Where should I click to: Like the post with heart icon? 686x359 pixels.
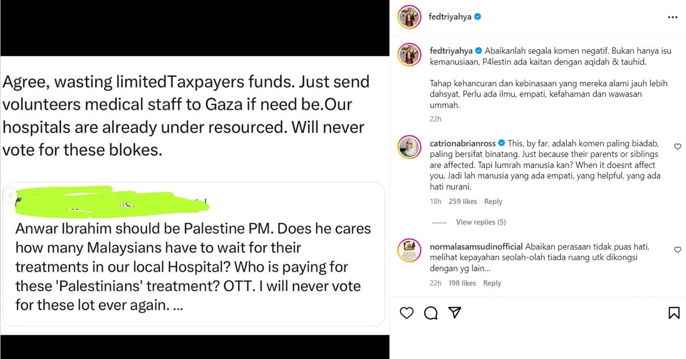pyautogui.click(x=407, y=313)
